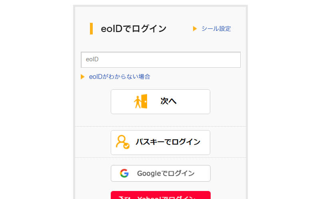This screenshot has height=199, width=321.
Task: Click the eoIDでログイン heading text
Action: tap(134, 29)
